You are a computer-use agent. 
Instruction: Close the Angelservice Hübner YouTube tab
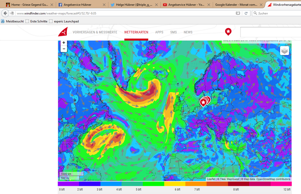click(209, 4)
